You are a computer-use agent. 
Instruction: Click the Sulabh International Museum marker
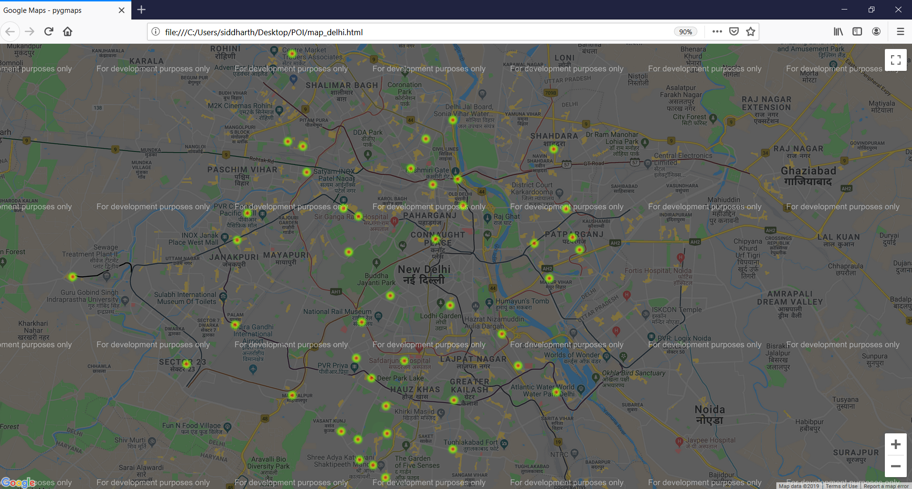point(223,296)
